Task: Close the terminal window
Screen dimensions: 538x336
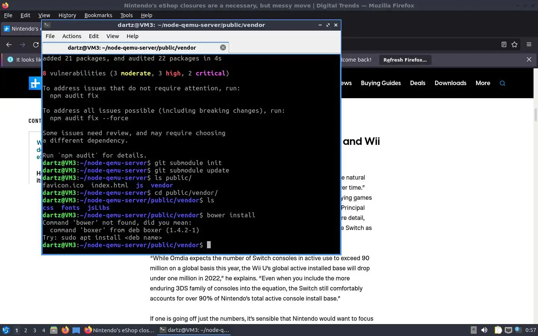Action: [336, 25]
